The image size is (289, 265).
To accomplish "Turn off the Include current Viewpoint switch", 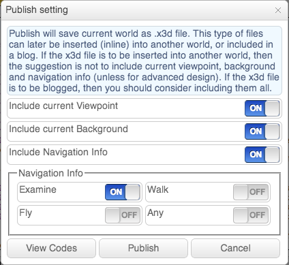I will pos(262,108).
